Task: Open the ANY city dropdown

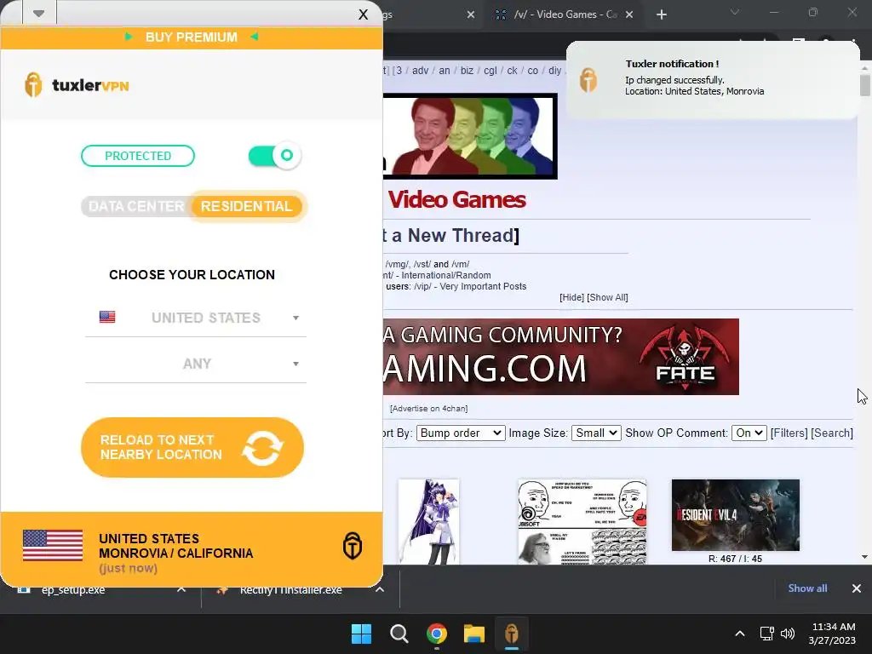Action: coord(196,364)
